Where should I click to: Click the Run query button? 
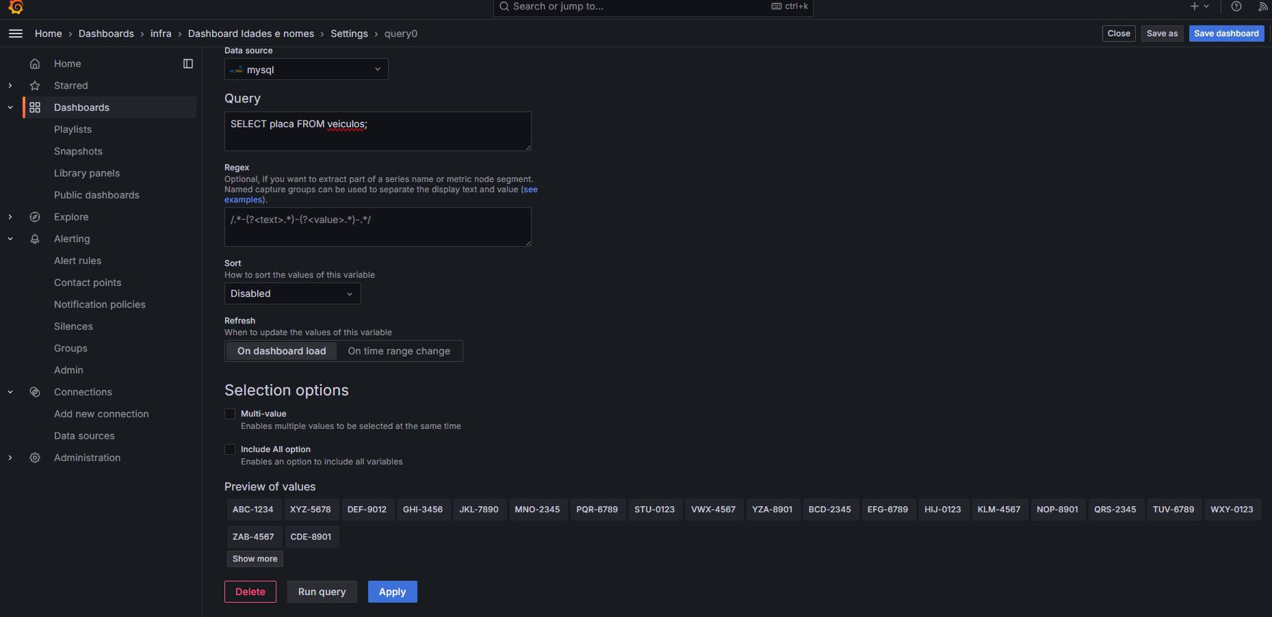pyautogui.click(x=322, y=592)
